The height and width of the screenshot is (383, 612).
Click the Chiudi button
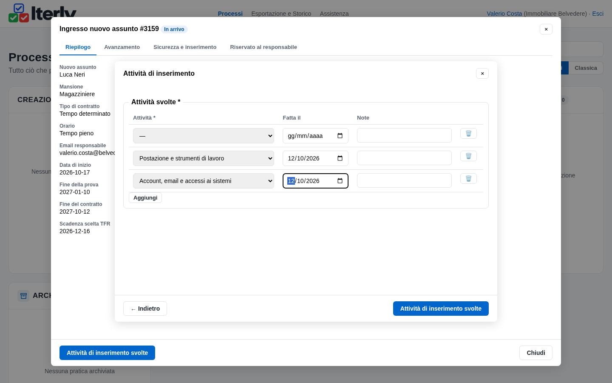536,353
